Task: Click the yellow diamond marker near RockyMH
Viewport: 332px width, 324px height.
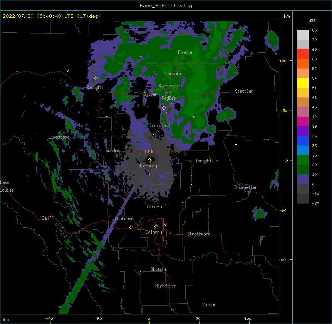Action: [x=96, y=78]
